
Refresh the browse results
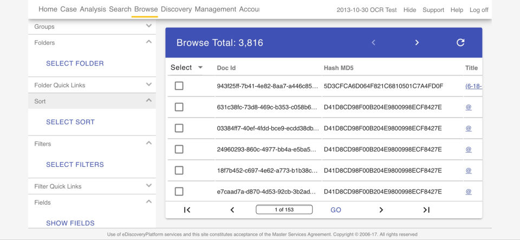click(x=460, y=43)
